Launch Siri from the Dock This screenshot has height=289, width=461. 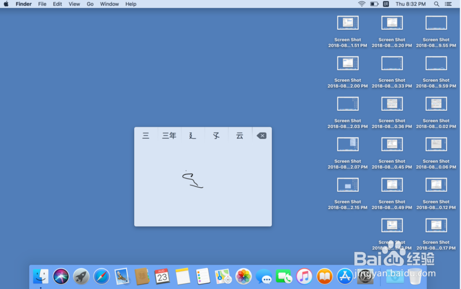(x=61, y=276)
